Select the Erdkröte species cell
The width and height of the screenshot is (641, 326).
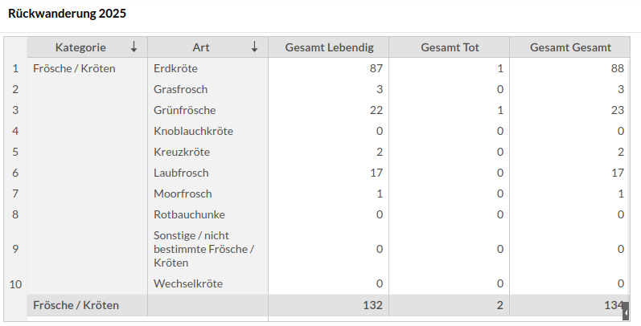[x=175, y=68]
